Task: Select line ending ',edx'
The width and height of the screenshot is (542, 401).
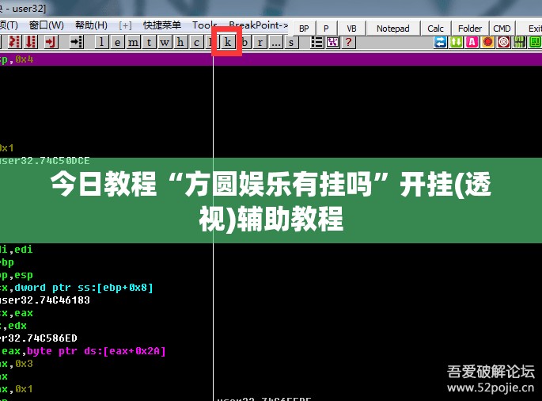Action: (13, 326)
